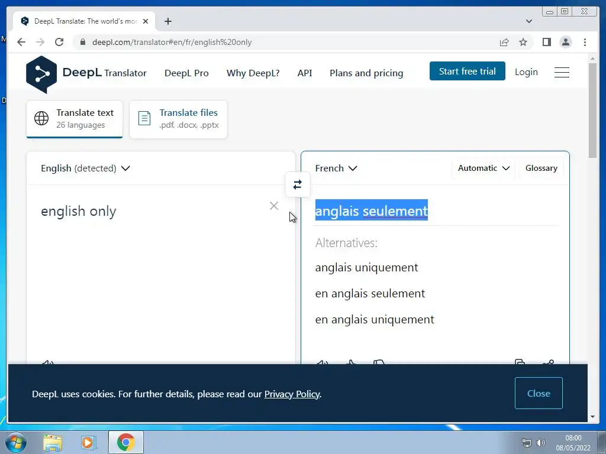Open Chrome profile avatar
Image resolution: width=606 pixels, height=454 pixels.
(x=565, y=42)
